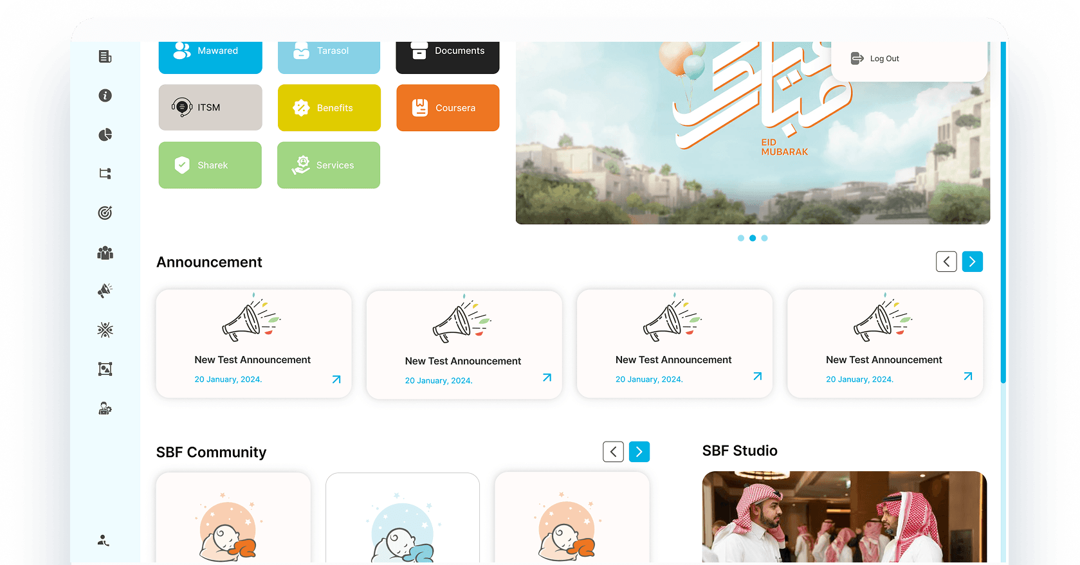Click the SBF Studio photo thumbnail
1080x565 pixels.
(x=844, y=517)
